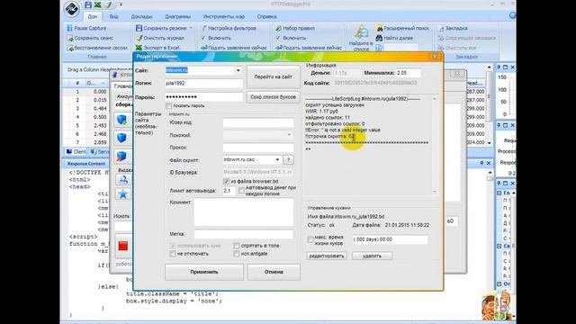Click the middle blue cube icon
This screenshot has height=324, width=576.
click(122, 138)
